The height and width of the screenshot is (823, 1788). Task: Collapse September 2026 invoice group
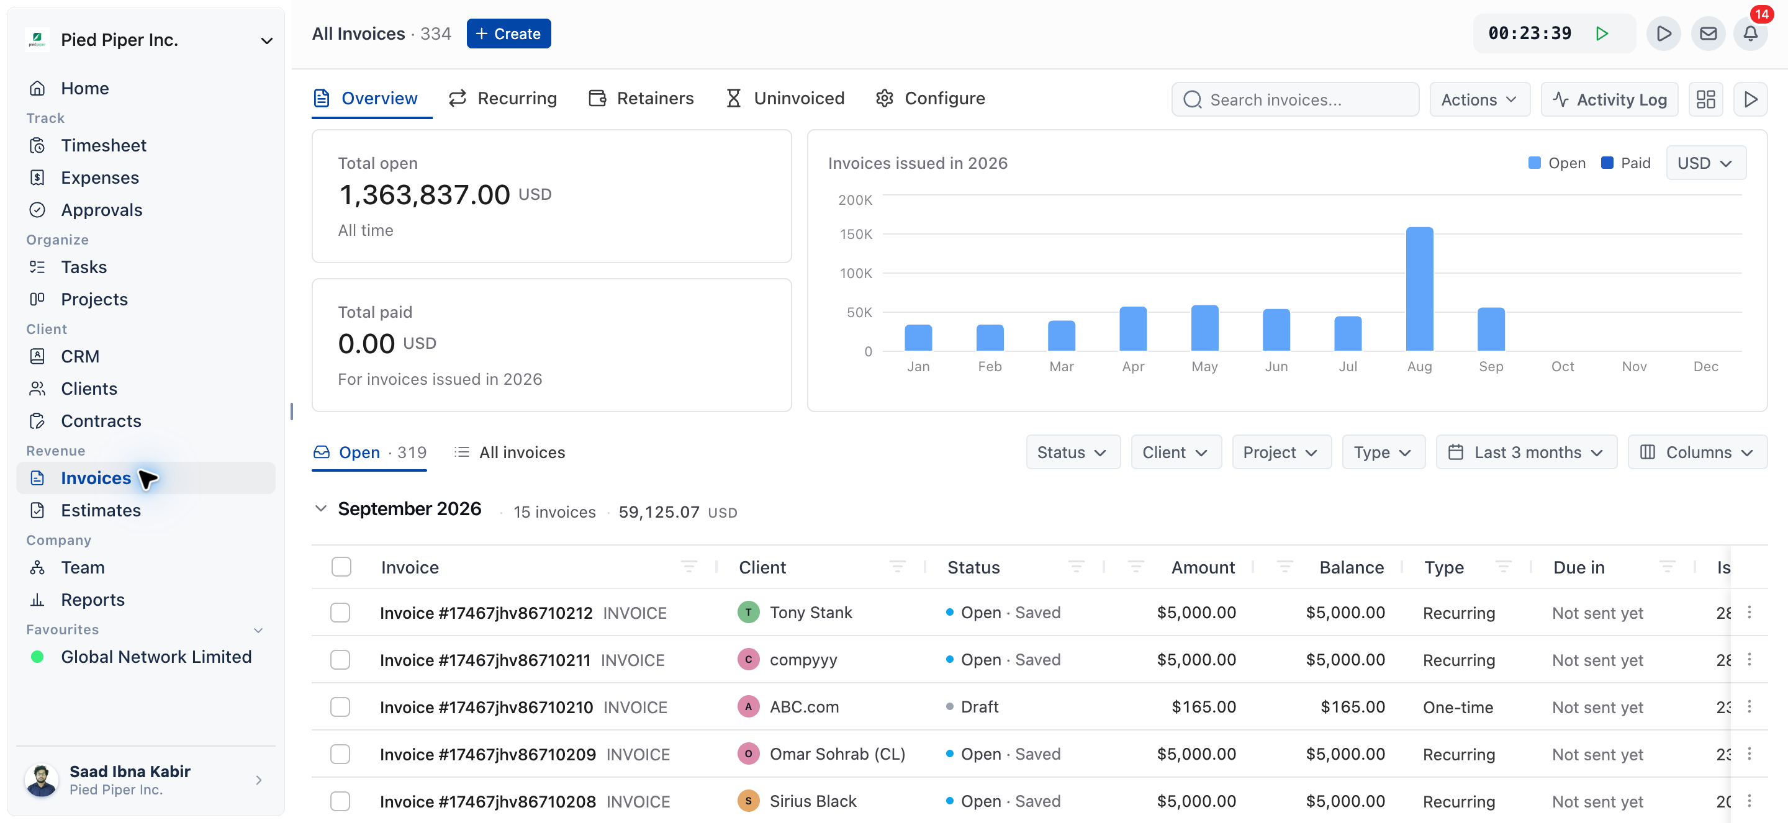coord(321,509)
